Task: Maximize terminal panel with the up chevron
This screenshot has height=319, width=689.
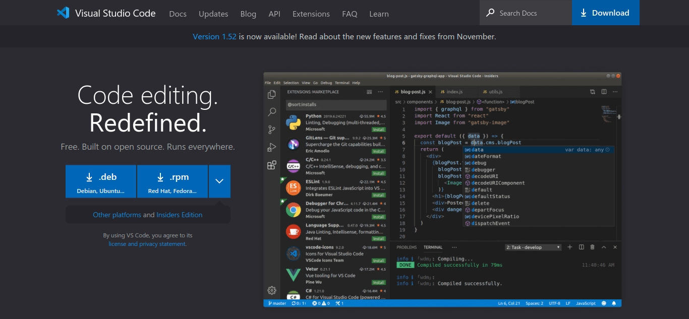Action: click(604, 247)
